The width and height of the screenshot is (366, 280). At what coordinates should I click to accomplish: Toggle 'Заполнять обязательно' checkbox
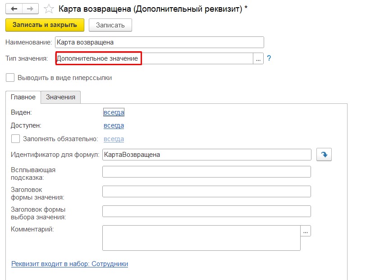(16, 139)
